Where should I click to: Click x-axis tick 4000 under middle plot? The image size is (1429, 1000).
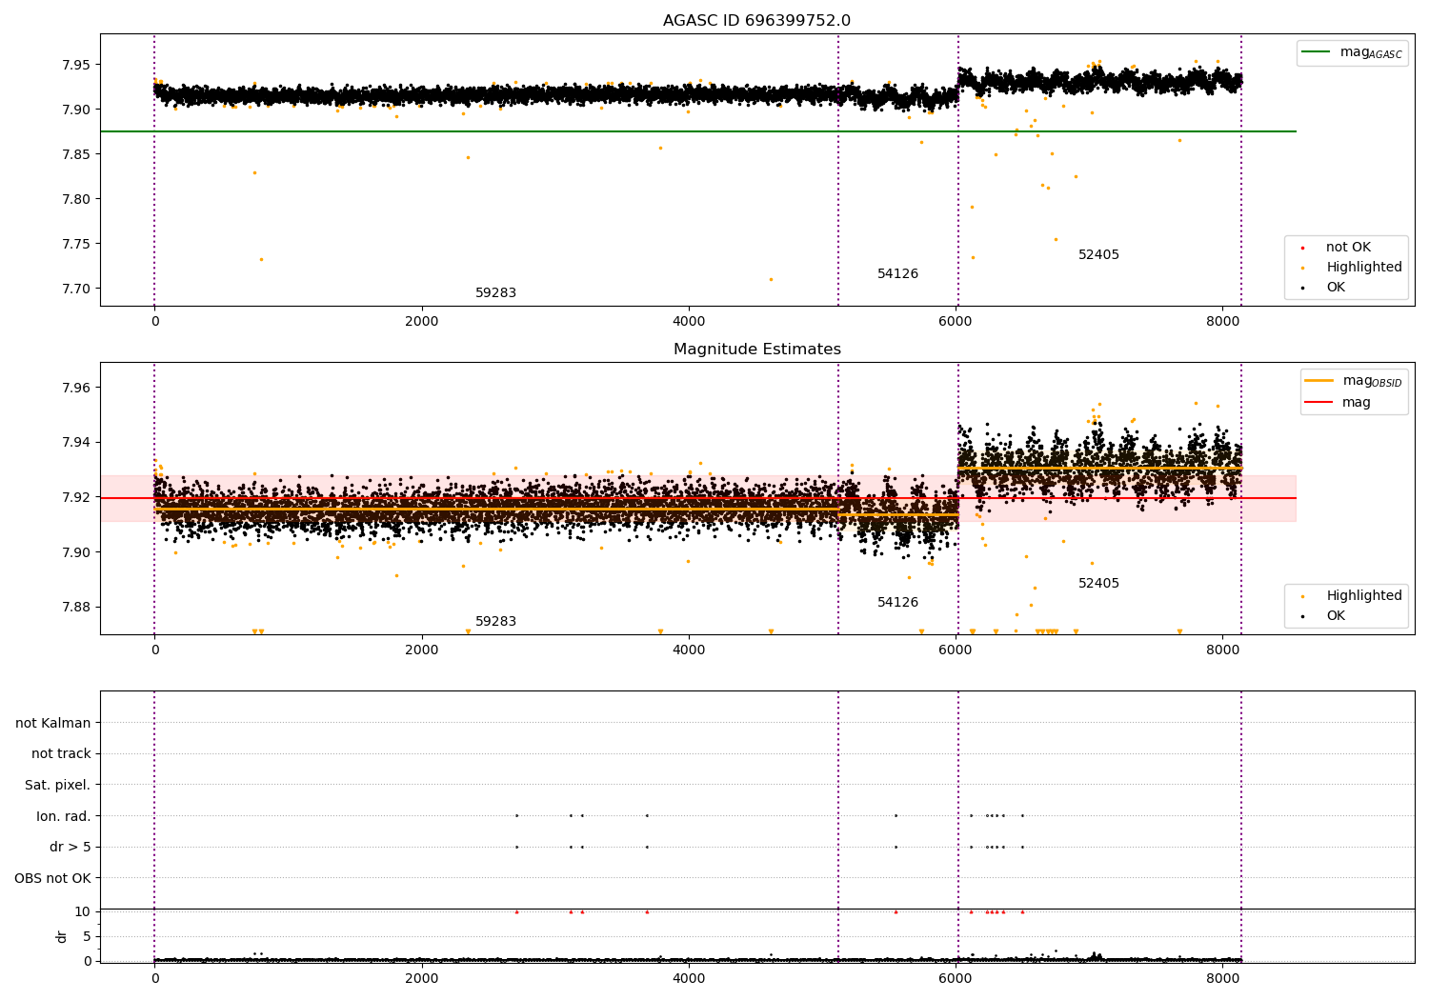coord(689,650)
